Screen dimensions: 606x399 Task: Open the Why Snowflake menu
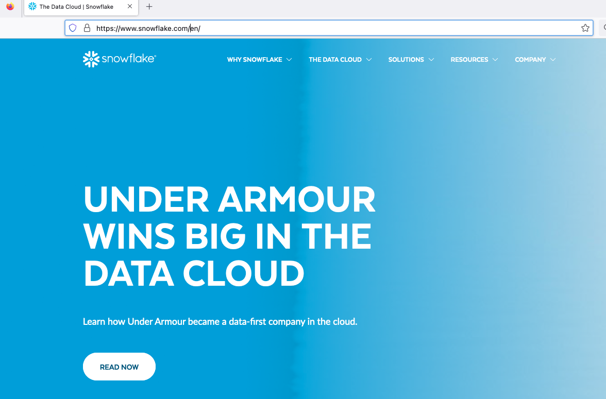click(255, 60)
